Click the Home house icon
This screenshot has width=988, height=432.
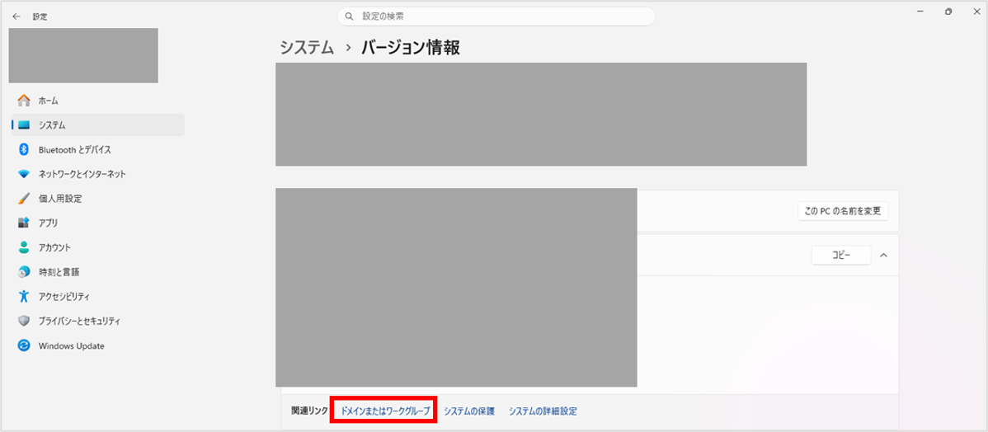[24, 100]
